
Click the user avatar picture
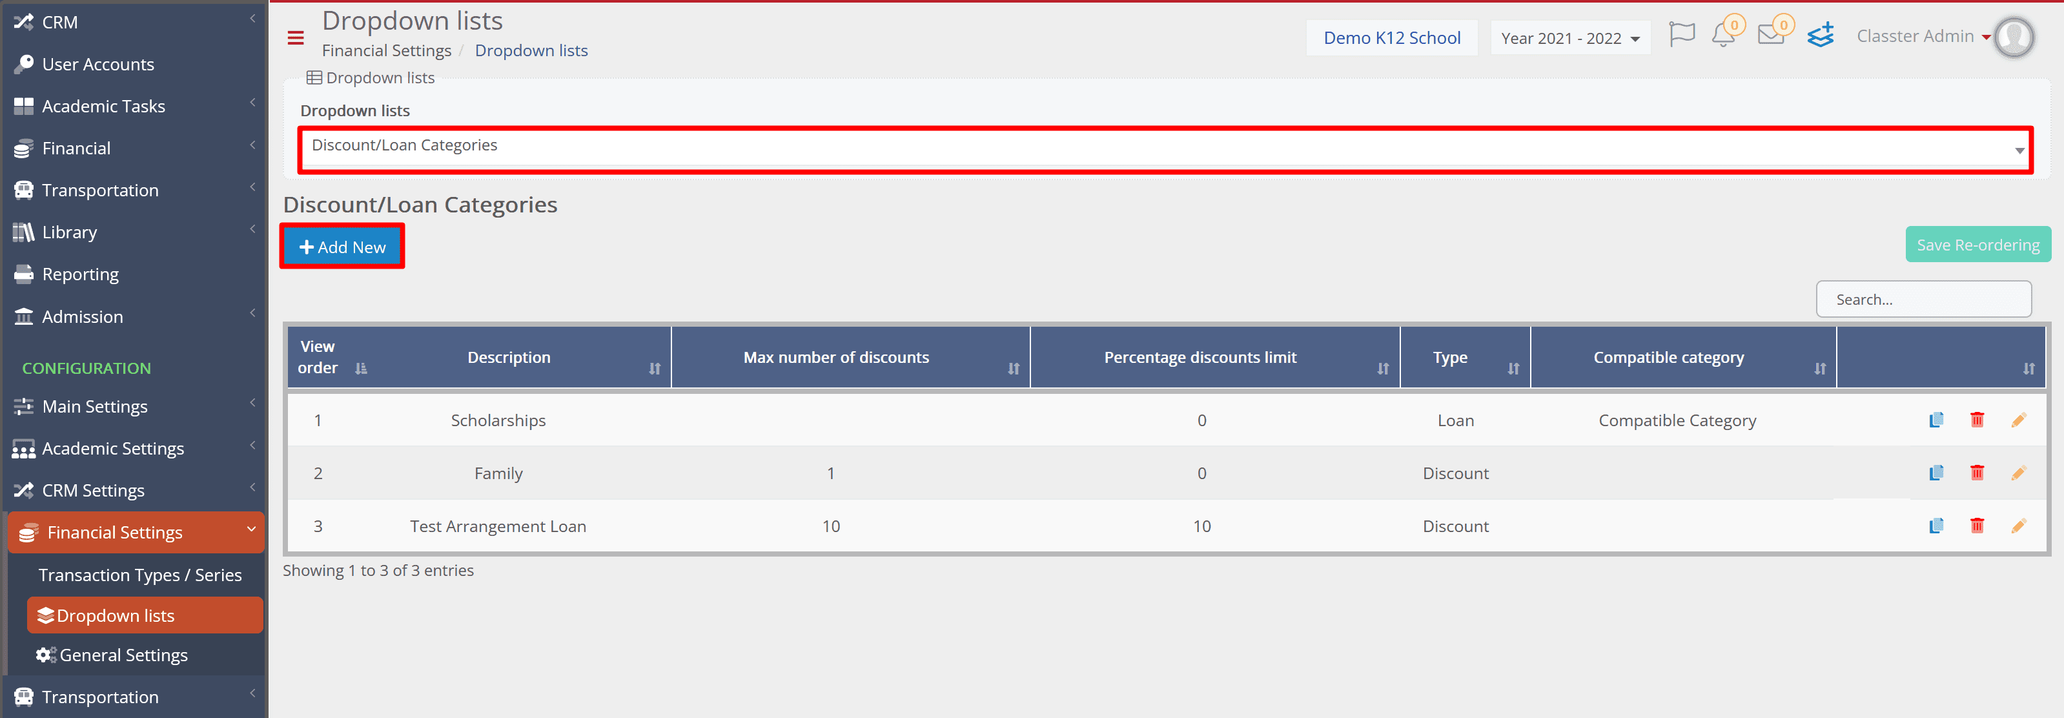[x=2014, y=37]
